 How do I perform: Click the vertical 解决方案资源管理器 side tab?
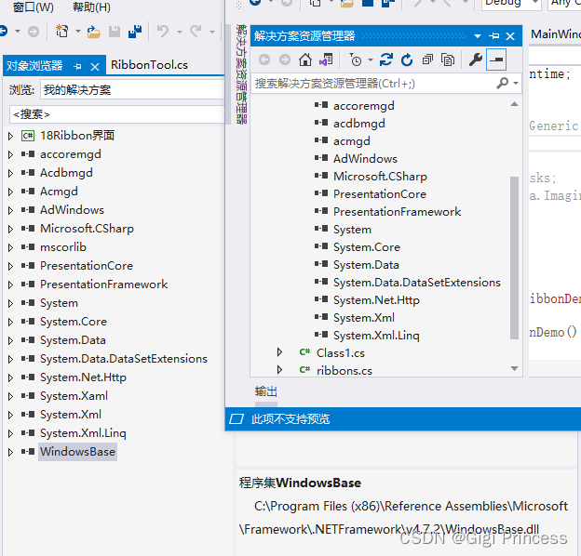pyautogui.click(x=241, y=74)
